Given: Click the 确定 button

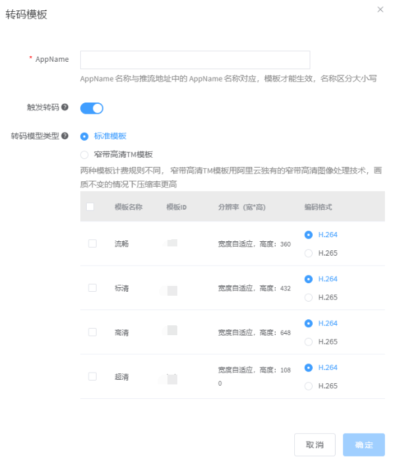Looking at the screenshot, I should (363, 445).
